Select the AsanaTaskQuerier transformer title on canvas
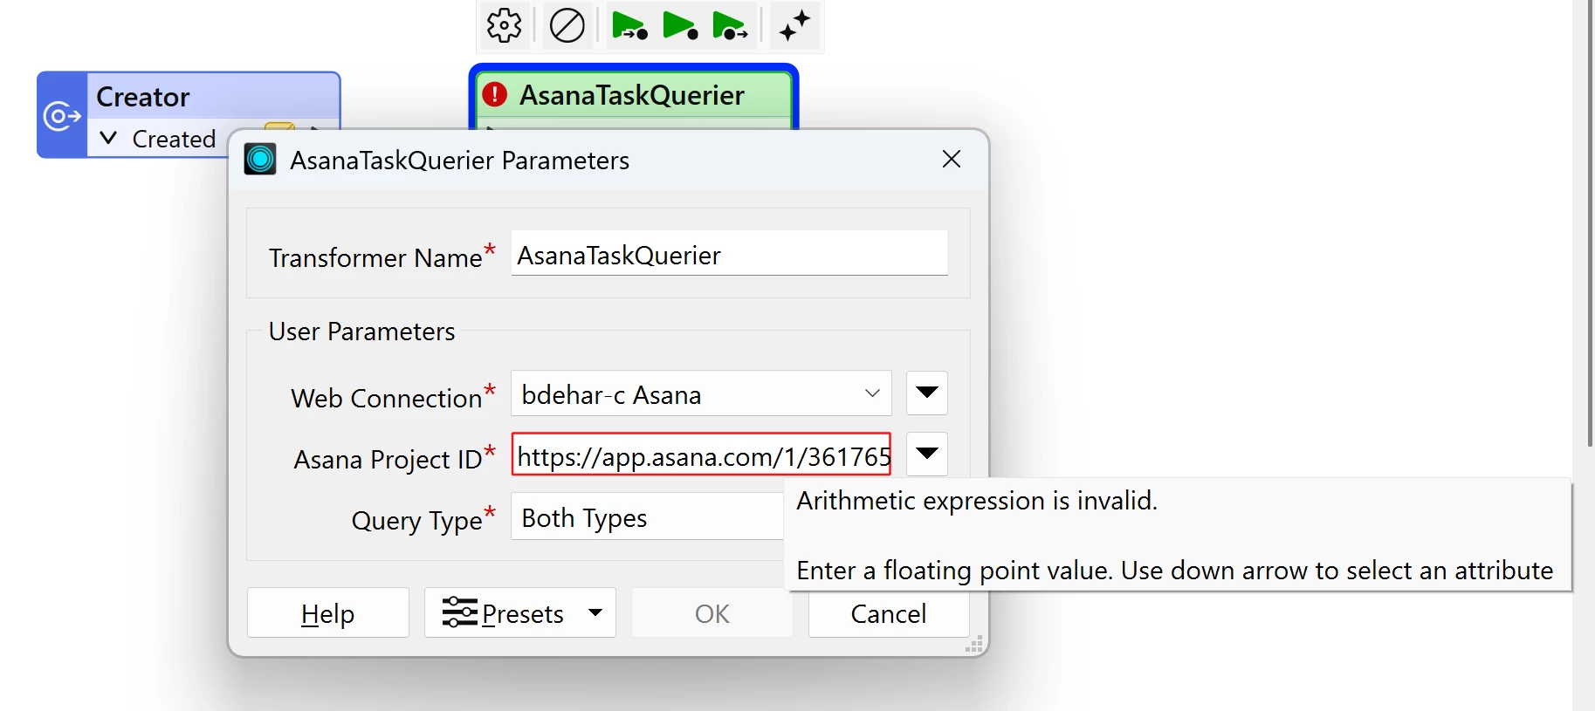The image size is (1595, 711). coord(632,95)
